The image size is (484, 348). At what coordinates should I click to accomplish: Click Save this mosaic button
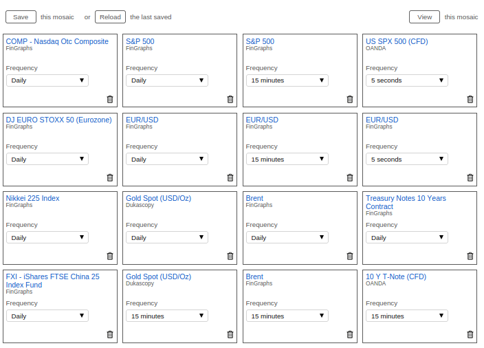point(21,17)
